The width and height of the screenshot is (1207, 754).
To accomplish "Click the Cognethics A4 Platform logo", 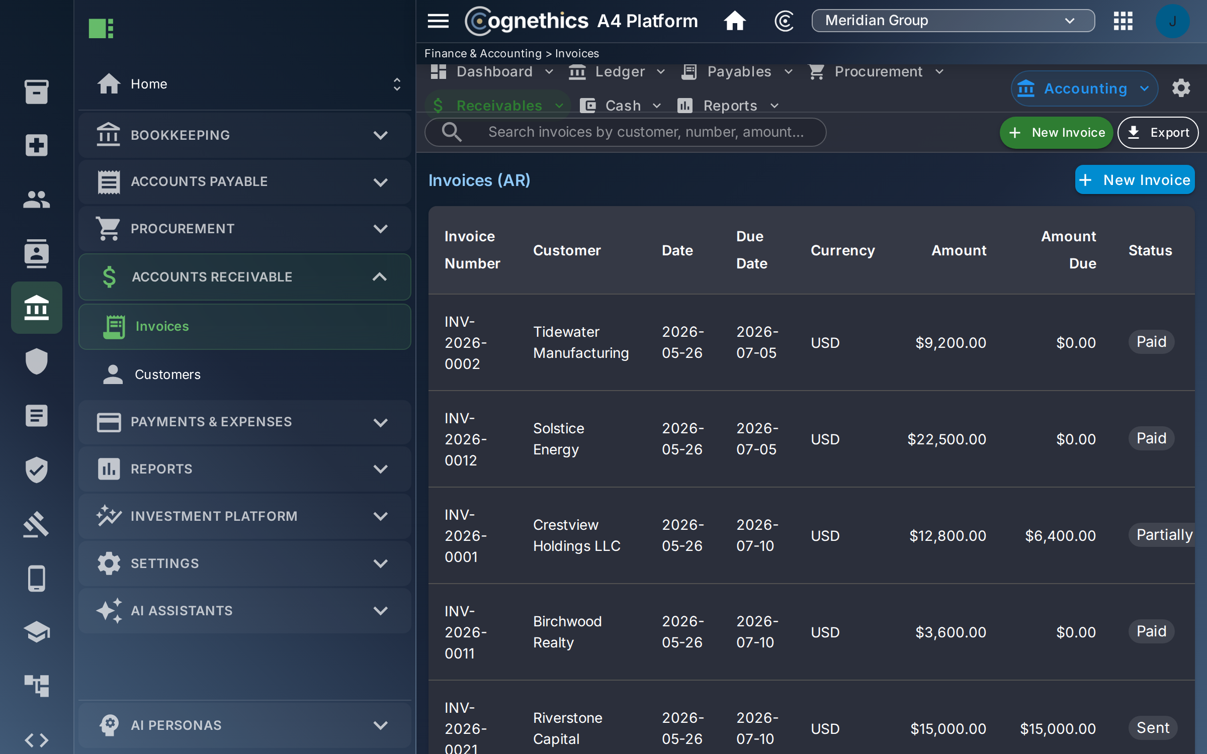I will point(581,21).
